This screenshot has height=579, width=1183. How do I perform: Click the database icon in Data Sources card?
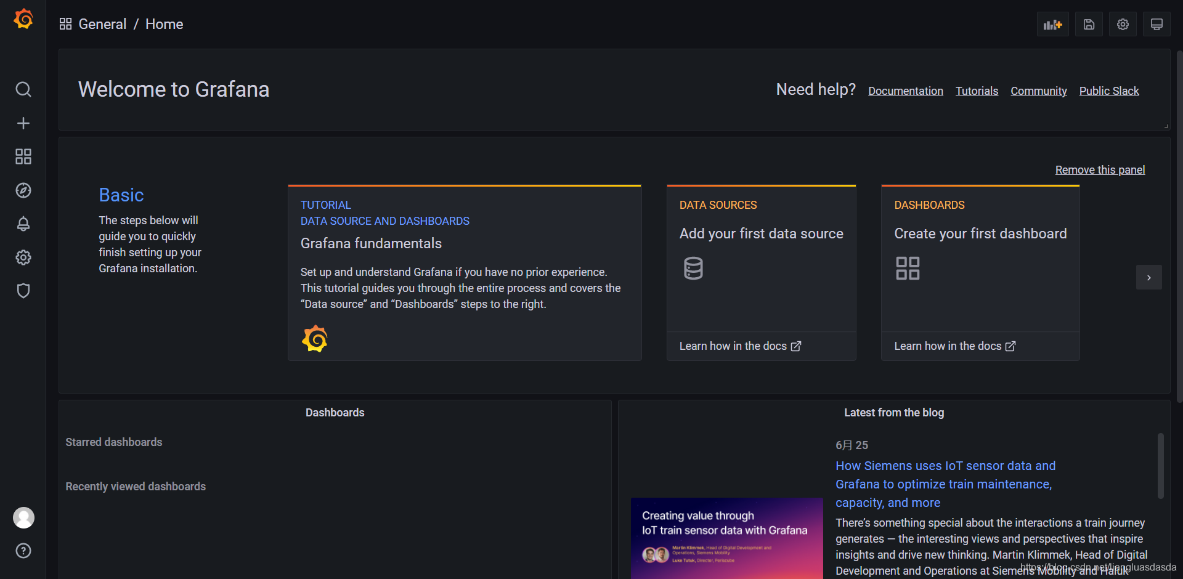point(693,269)
